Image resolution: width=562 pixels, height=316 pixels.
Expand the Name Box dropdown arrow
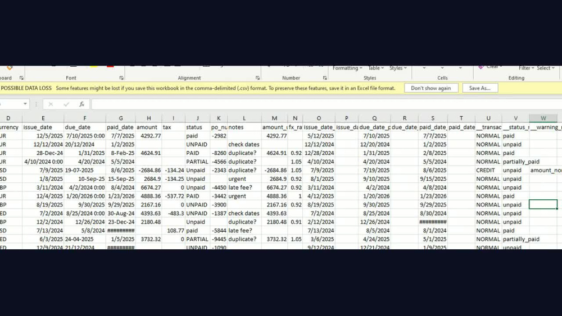pyautogui.click(x=25, y=104)
